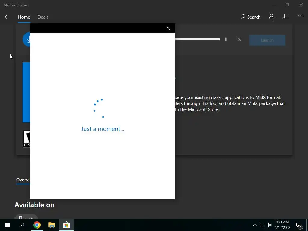Click the app description text about MSIX
The image size is (308, 231).
230,103
